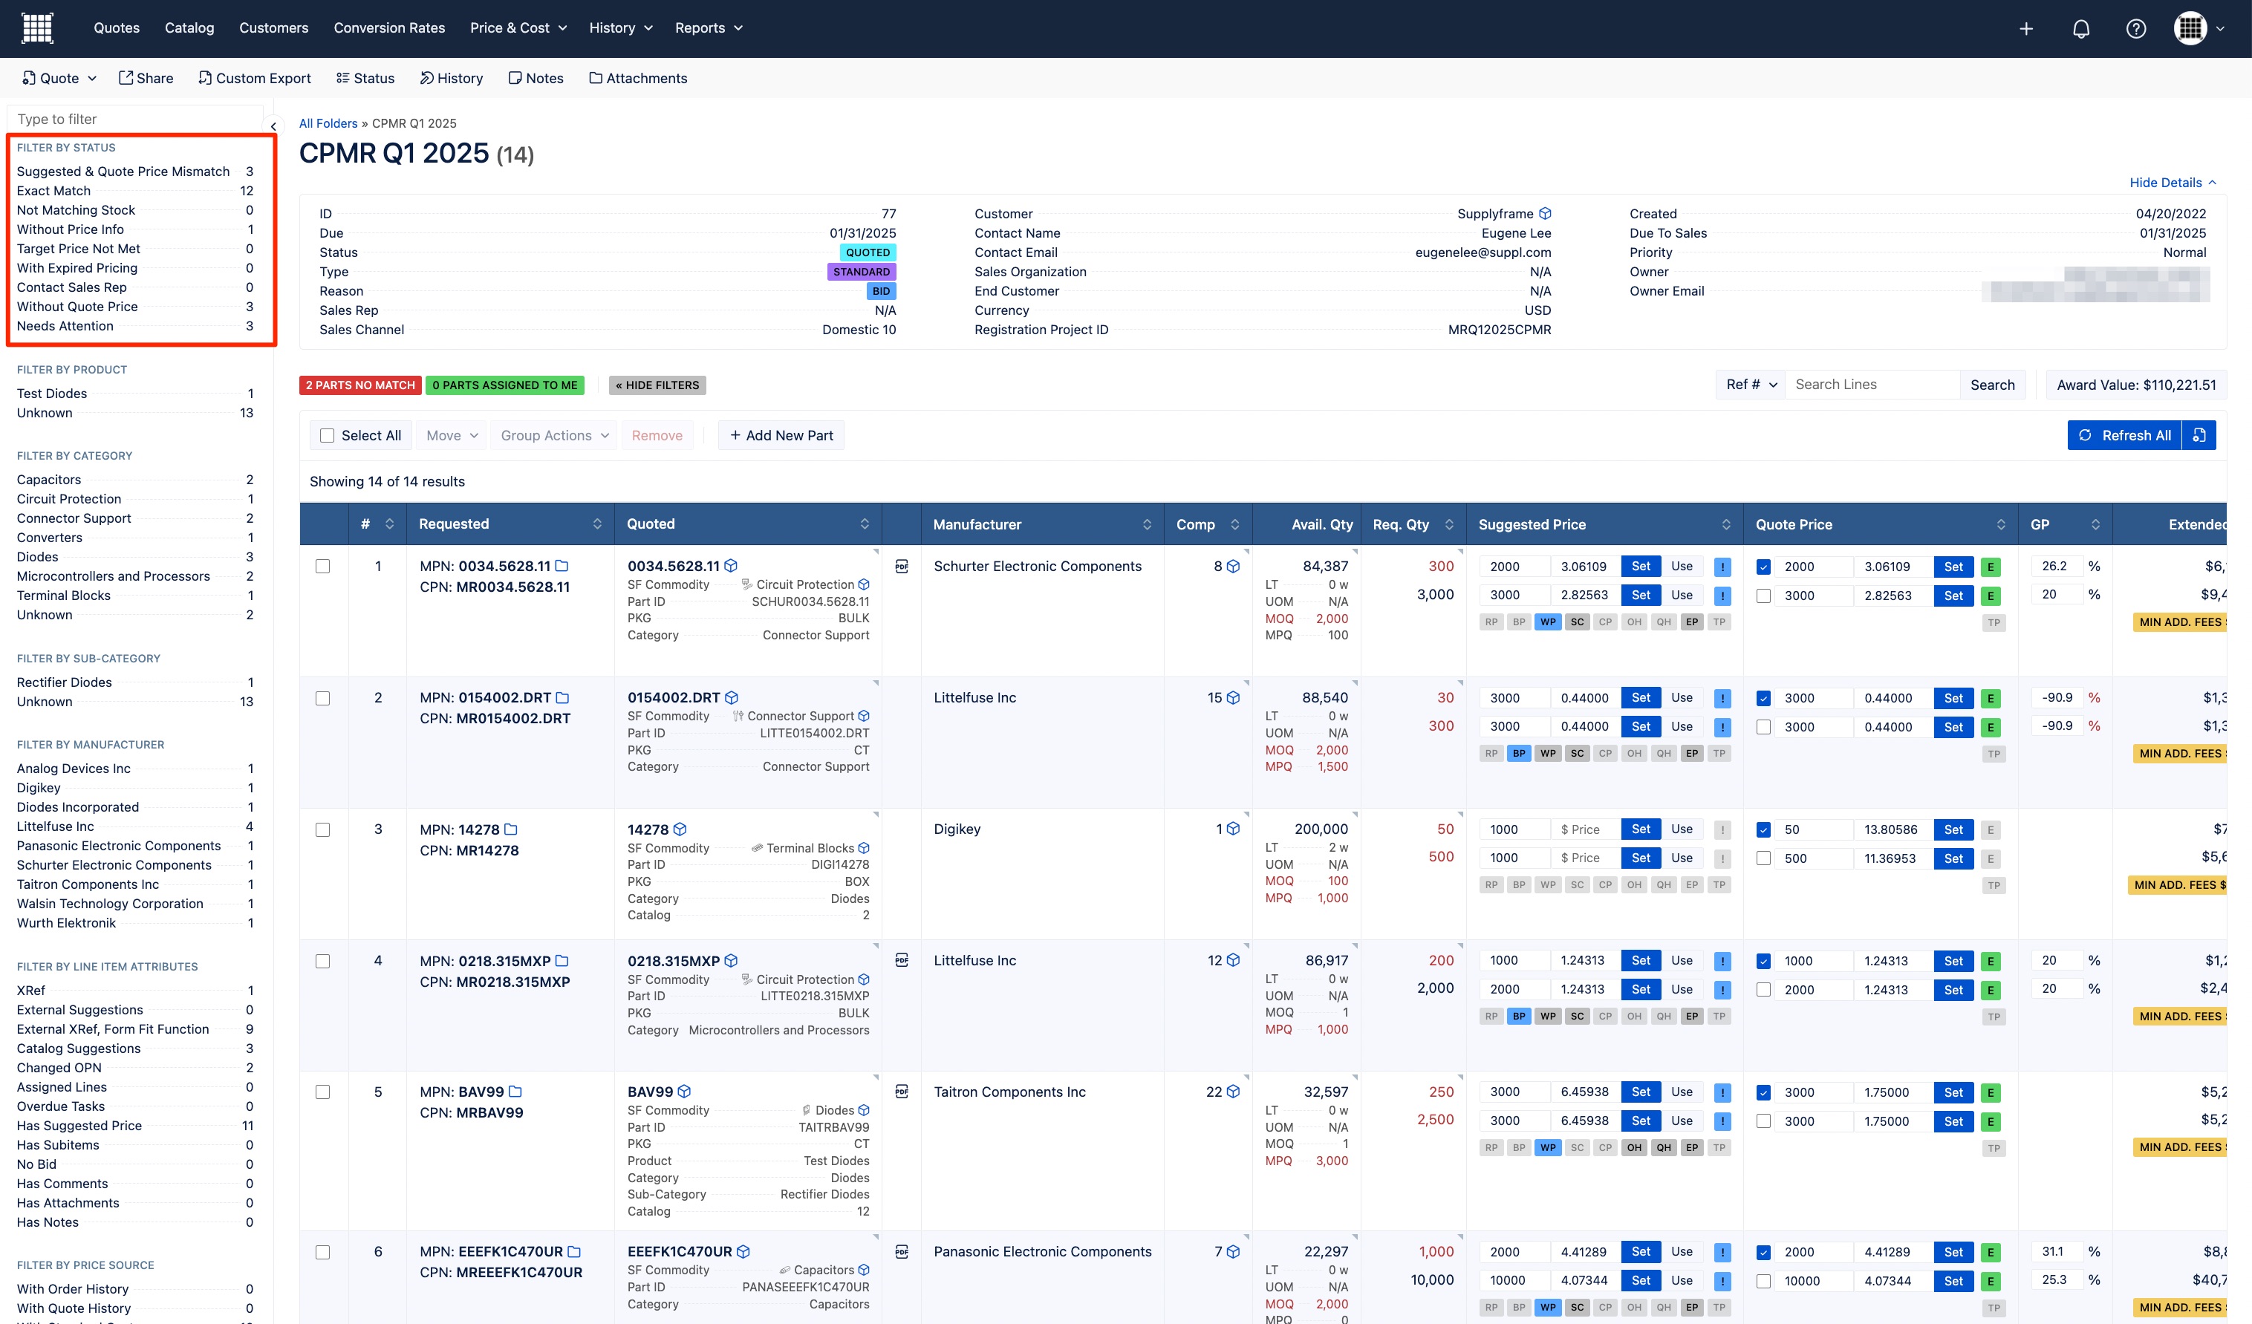Go to Conversion Rates
Screen dimensions: 2252x1324
pyautogui.click(x=388, y=27)
